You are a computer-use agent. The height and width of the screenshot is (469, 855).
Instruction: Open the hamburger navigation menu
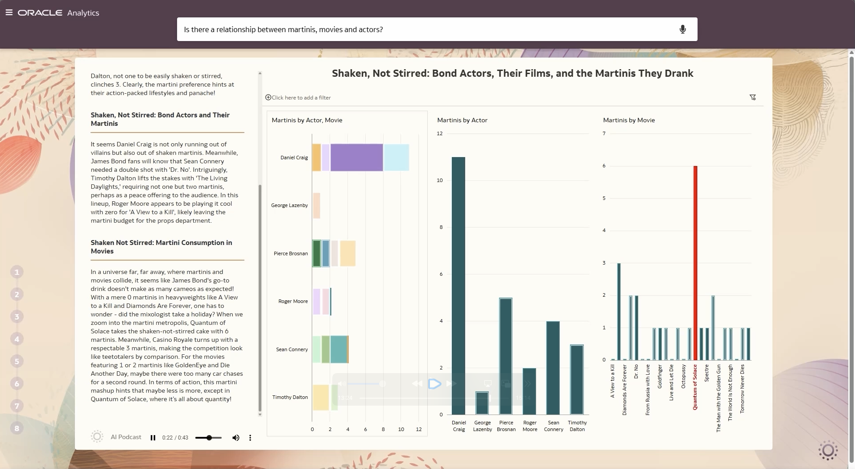(9, 12)
